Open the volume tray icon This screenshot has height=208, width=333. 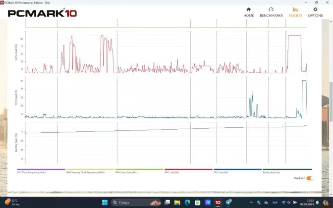pos(288,203)
